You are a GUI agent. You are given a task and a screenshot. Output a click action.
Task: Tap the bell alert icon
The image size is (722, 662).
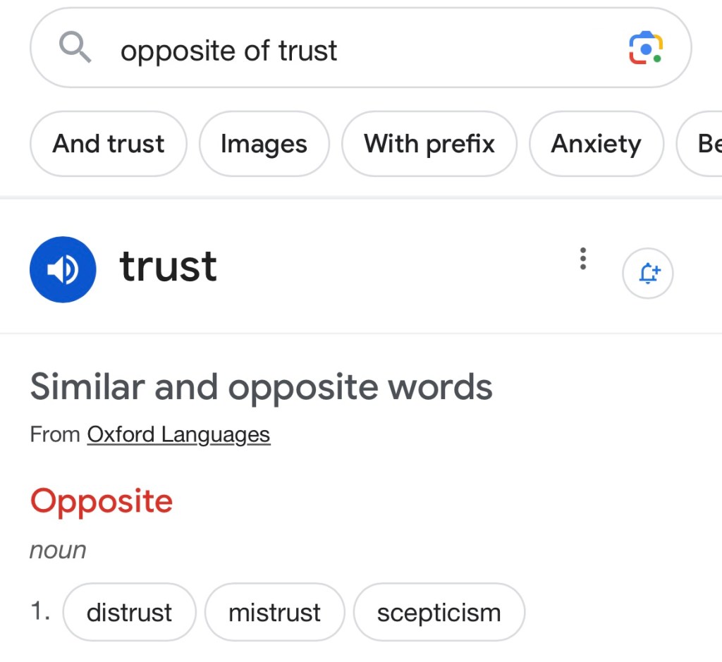tap(648, 273)
